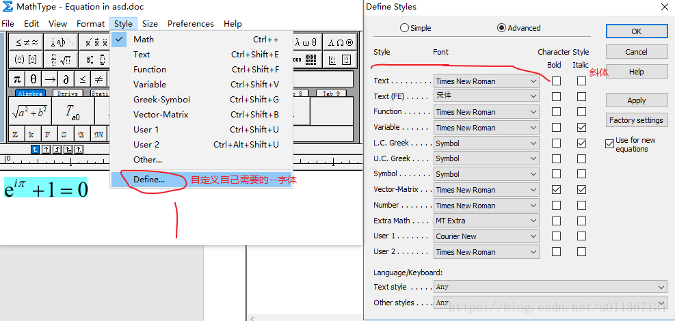
Task: Click OK in Define Styles dialog
Action: (x=636, y=31)
